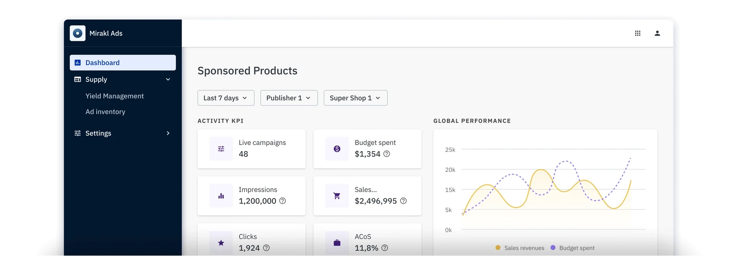Open Ad inventory page
Image resolution: width=737 pixels, height=256 pixels.
tap(105, 112)
